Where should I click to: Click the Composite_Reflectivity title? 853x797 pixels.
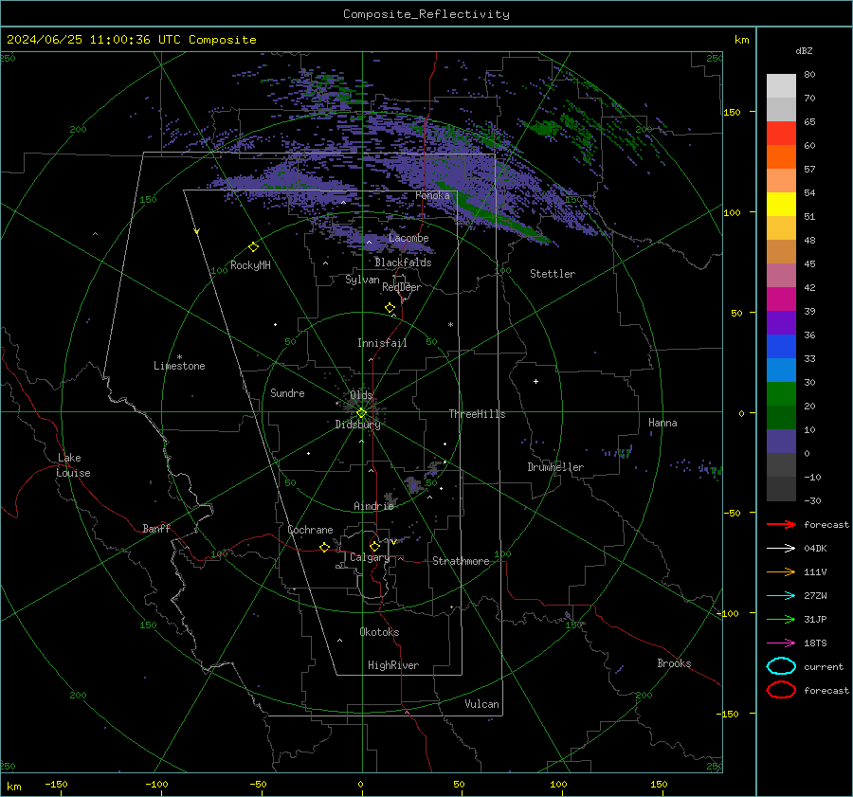[426, 14]
